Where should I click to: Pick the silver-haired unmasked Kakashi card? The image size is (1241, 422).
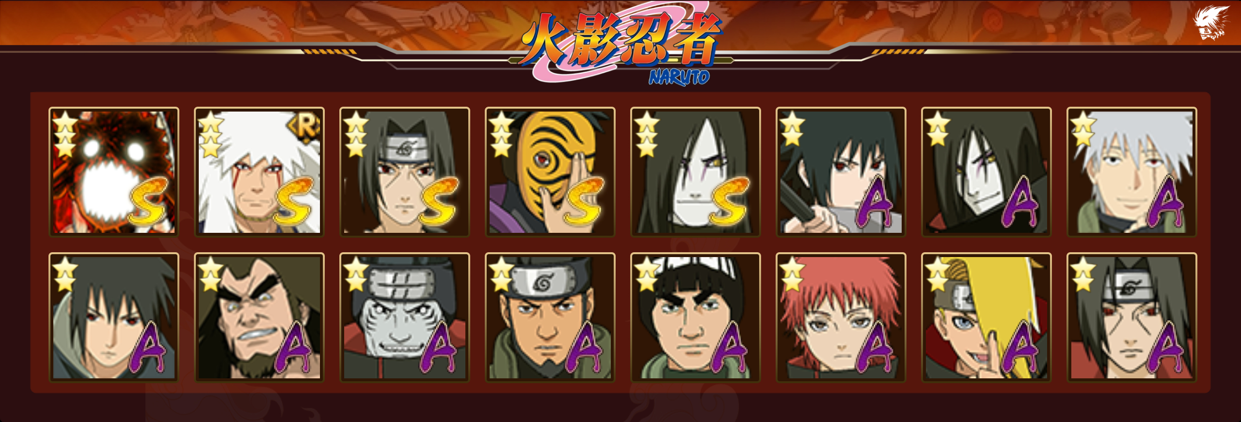(1132, 172)
